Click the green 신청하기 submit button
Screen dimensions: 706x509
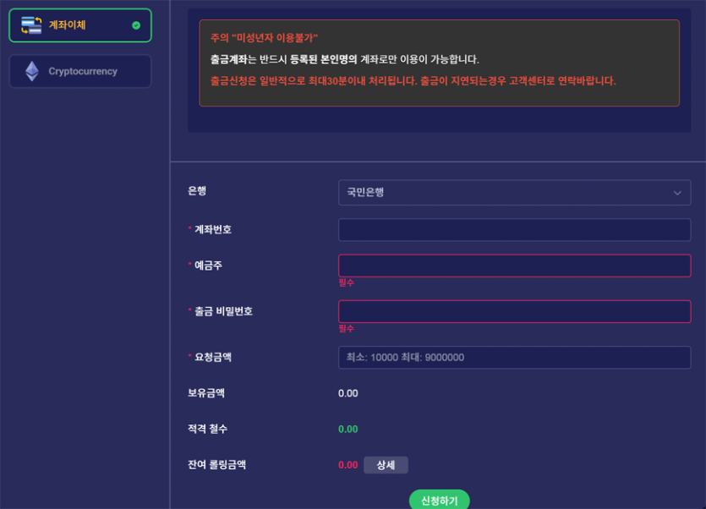pyautogui.click(x=439, y=501)
